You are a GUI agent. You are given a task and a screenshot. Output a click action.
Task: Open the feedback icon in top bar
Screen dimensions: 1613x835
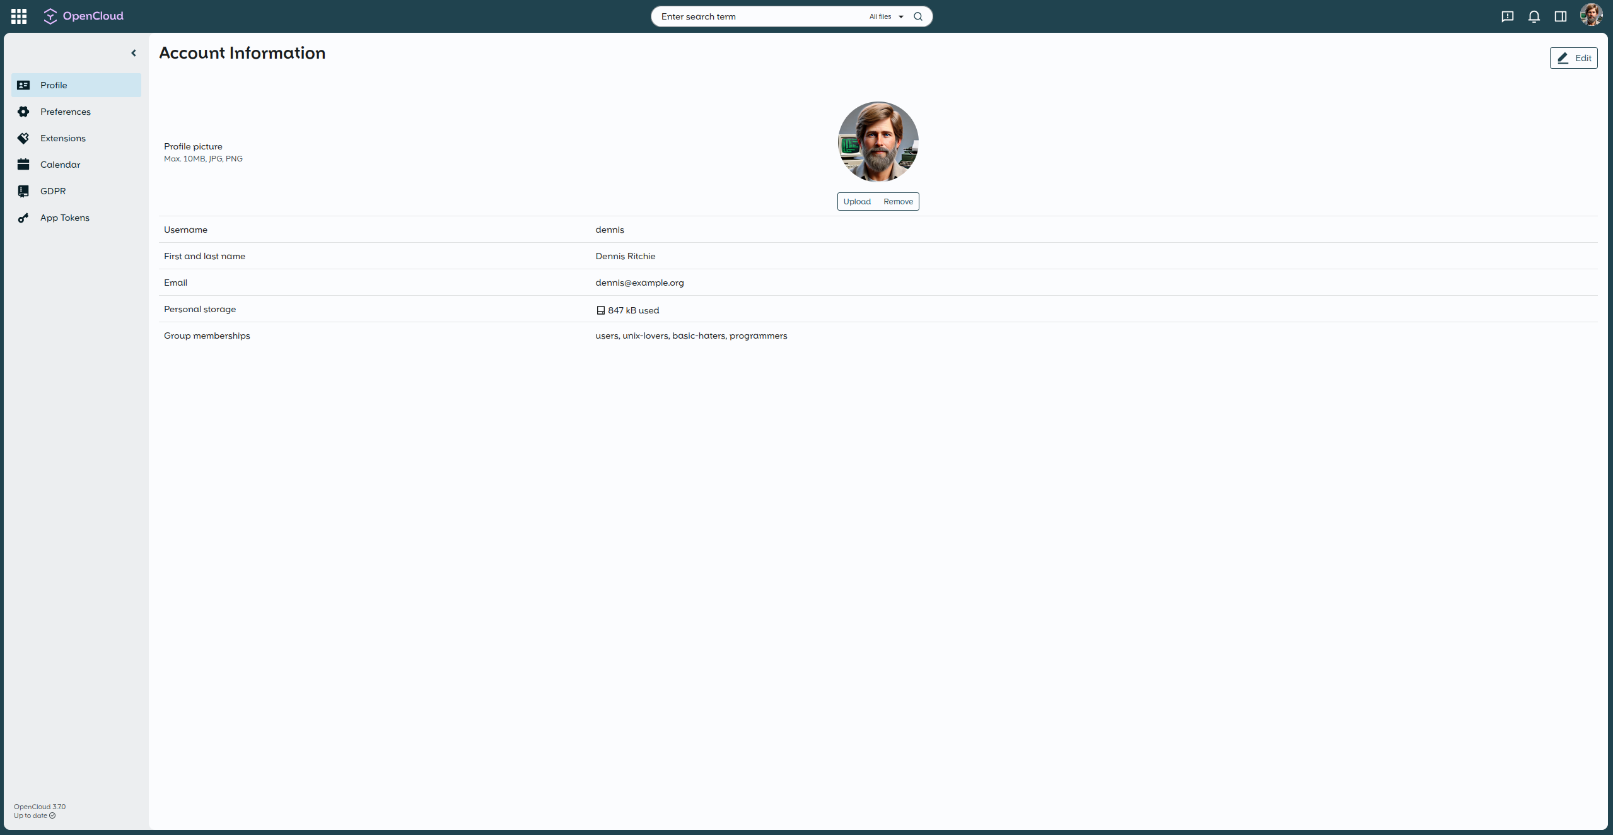1507,16
